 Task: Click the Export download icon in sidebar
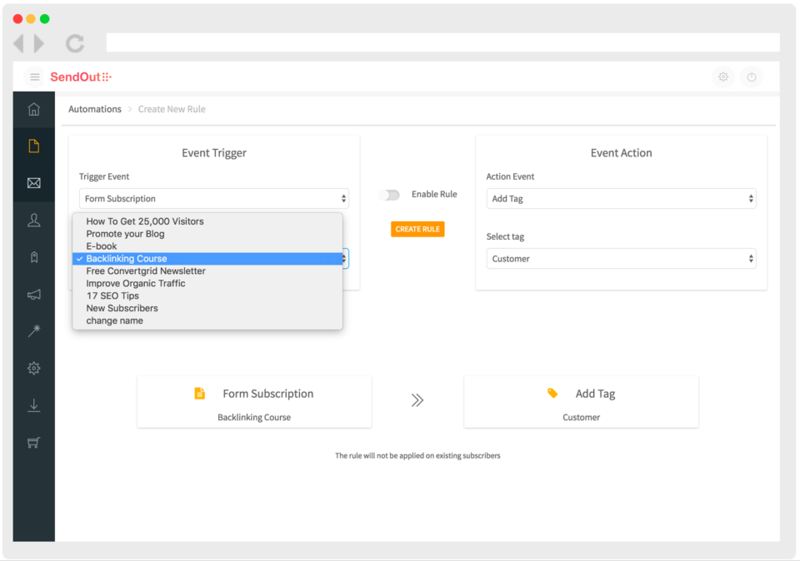click(33, 405)
